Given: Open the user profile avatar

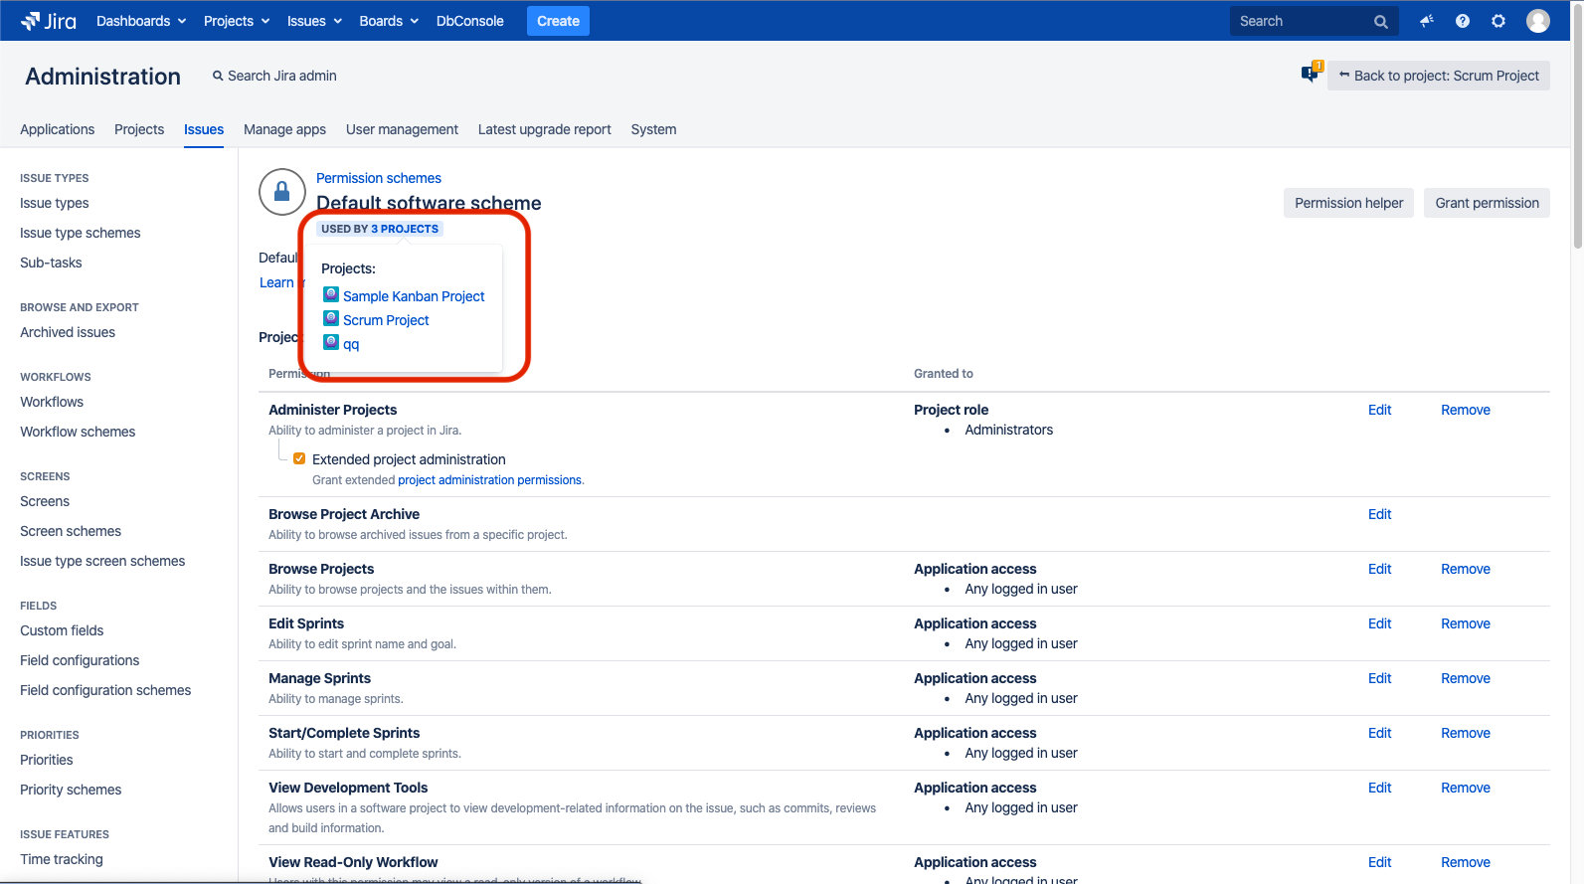Looking at the screenshot, I should click(x=1537, y=21).
